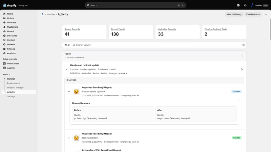
Task: Open Products in sidebar
Action: [x=19, y=23]
